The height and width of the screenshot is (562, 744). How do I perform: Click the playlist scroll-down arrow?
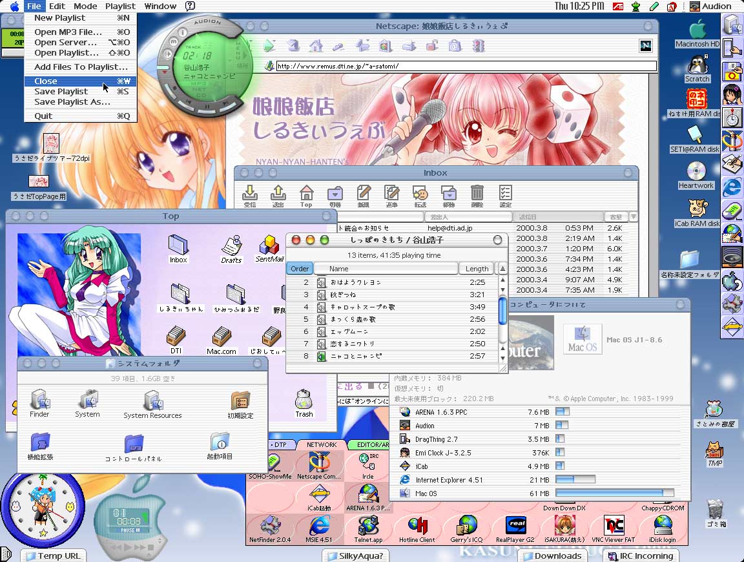point(503,359)
